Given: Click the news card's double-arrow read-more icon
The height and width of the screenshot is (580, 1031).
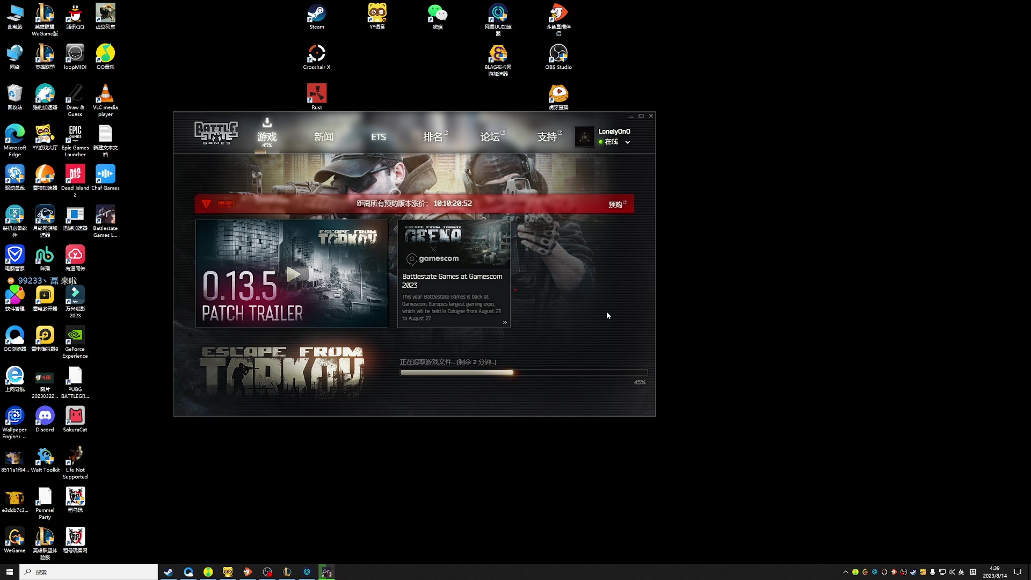Looking at the screenshot, I should point(505,322).
